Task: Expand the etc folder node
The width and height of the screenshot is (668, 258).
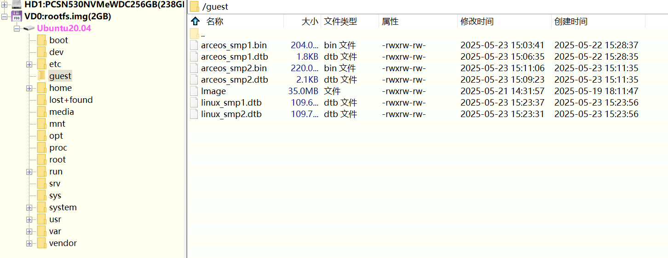Action: [29, 64]
